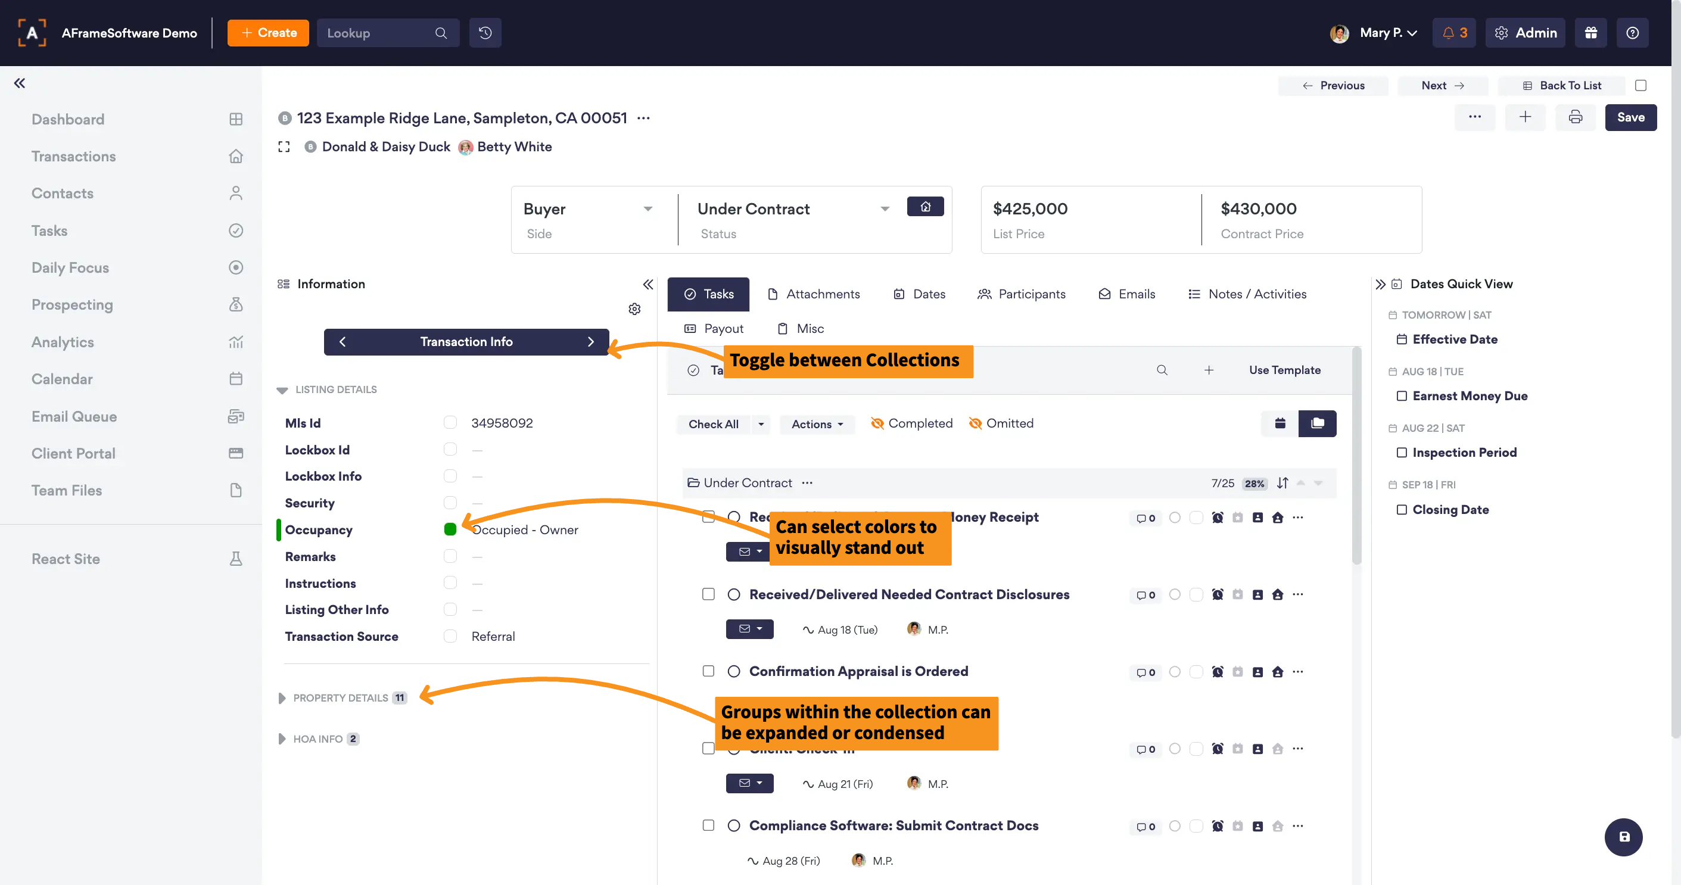Mark Confirmation Appraisal is Ordered complete circle
This screenshot has height=885, width=1681.
(x=733, y=671)
